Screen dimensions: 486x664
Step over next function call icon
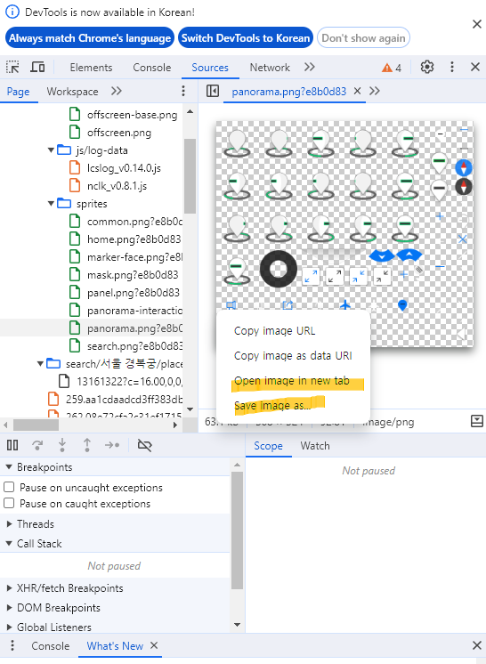pos(37,445)
